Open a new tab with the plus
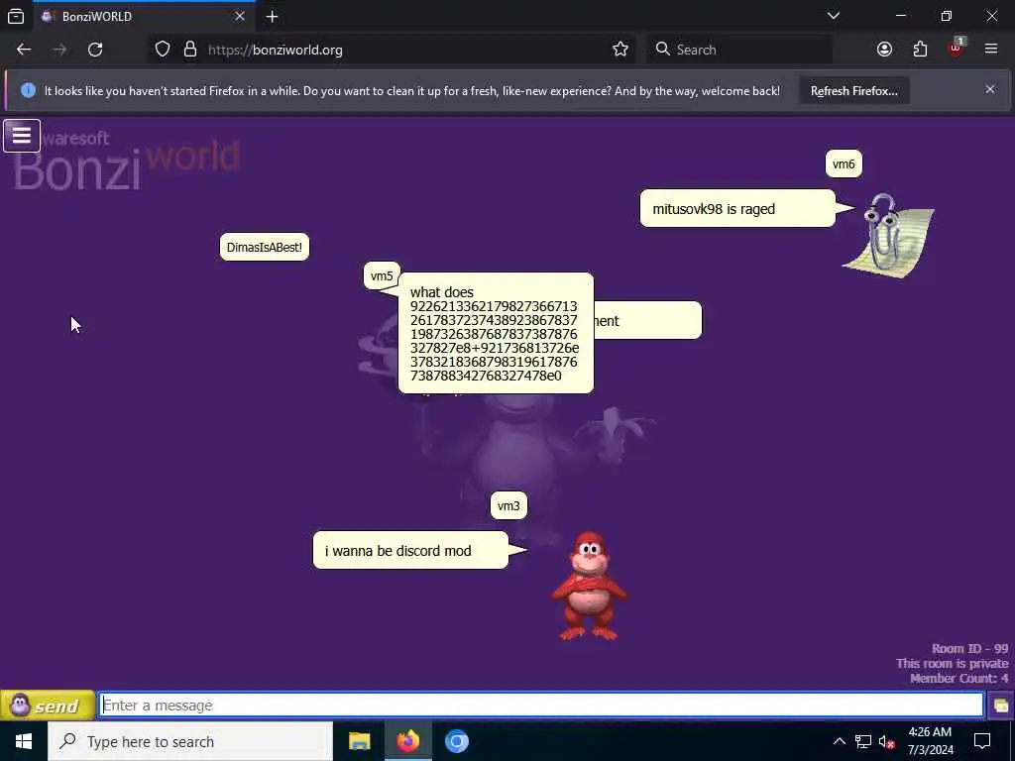Image resolution: width=1015 pixels, height=761 pixels. click(x=272, y=16)
